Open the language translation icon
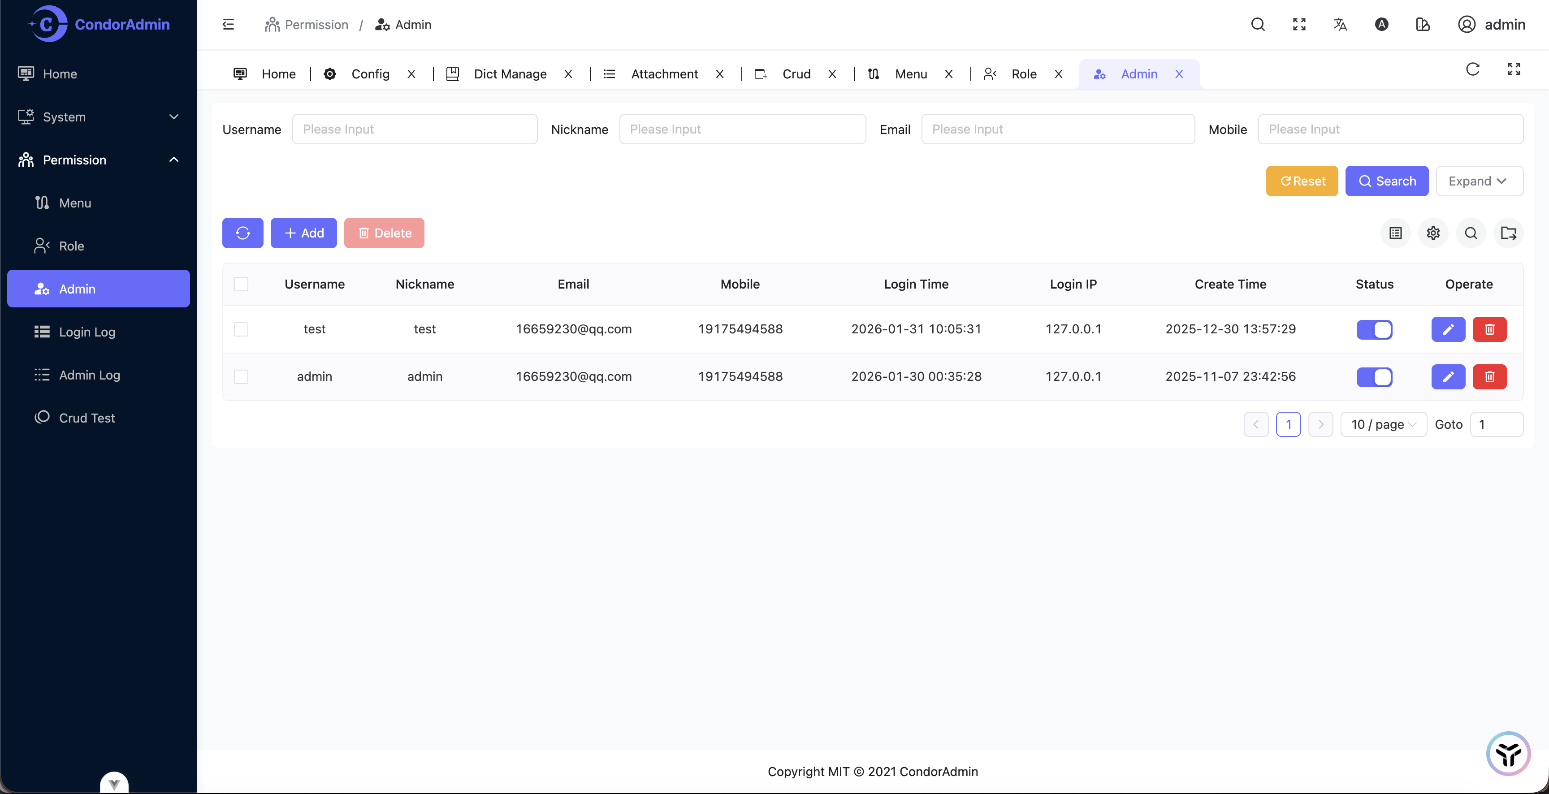 (1340, 25)
